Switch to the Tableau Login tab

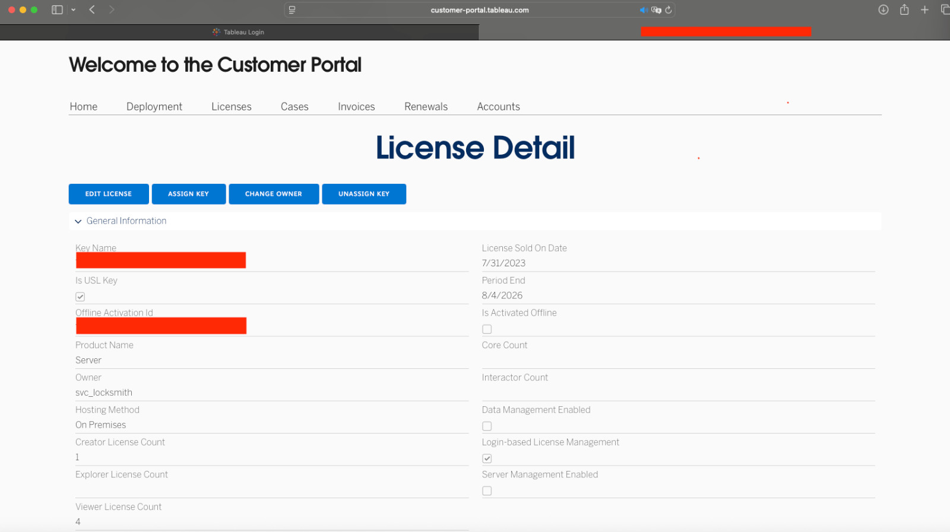point(239,32)
